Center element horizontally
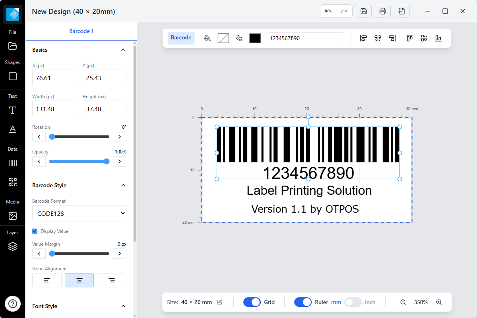Viewport: 477px width, 318px height. point(378,38)
